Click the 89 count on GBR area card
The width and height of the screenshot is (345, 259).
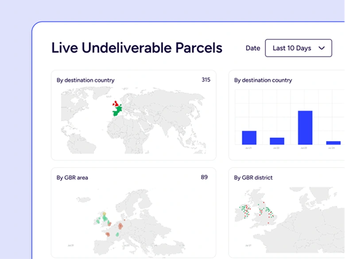pos(204,177)
